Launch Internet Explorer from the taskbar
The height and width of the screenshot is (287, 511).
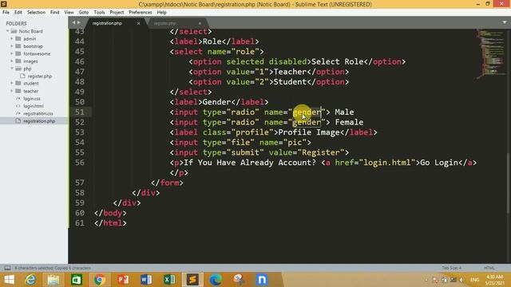[x=30, y=280]
